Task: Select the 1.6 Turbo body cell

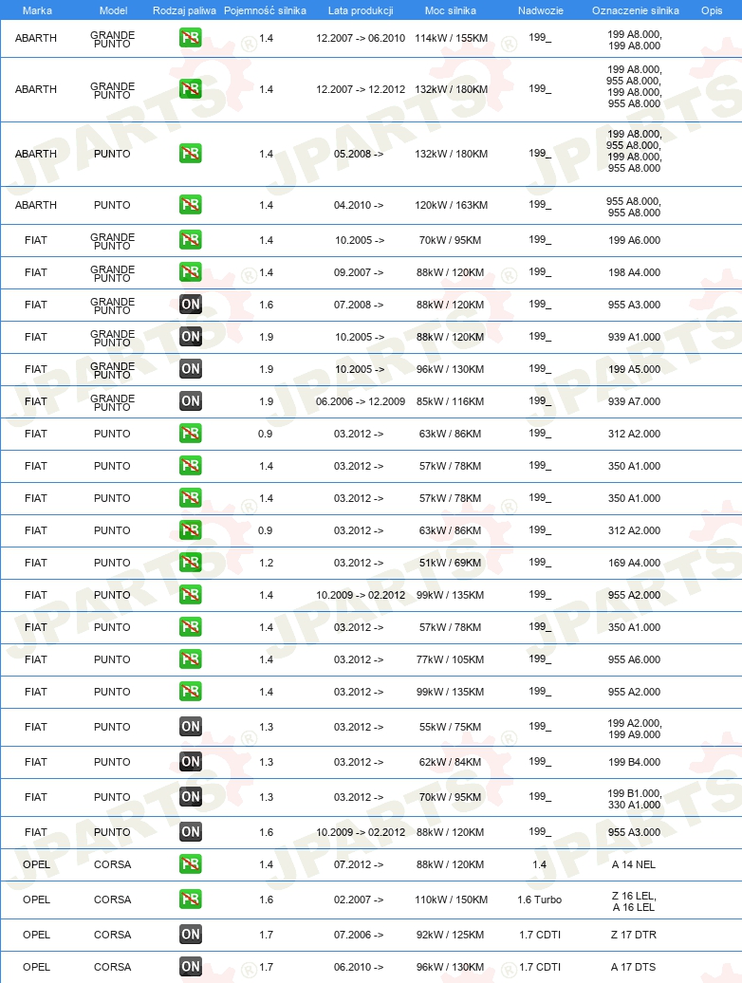Action: [x=540, y=900]
